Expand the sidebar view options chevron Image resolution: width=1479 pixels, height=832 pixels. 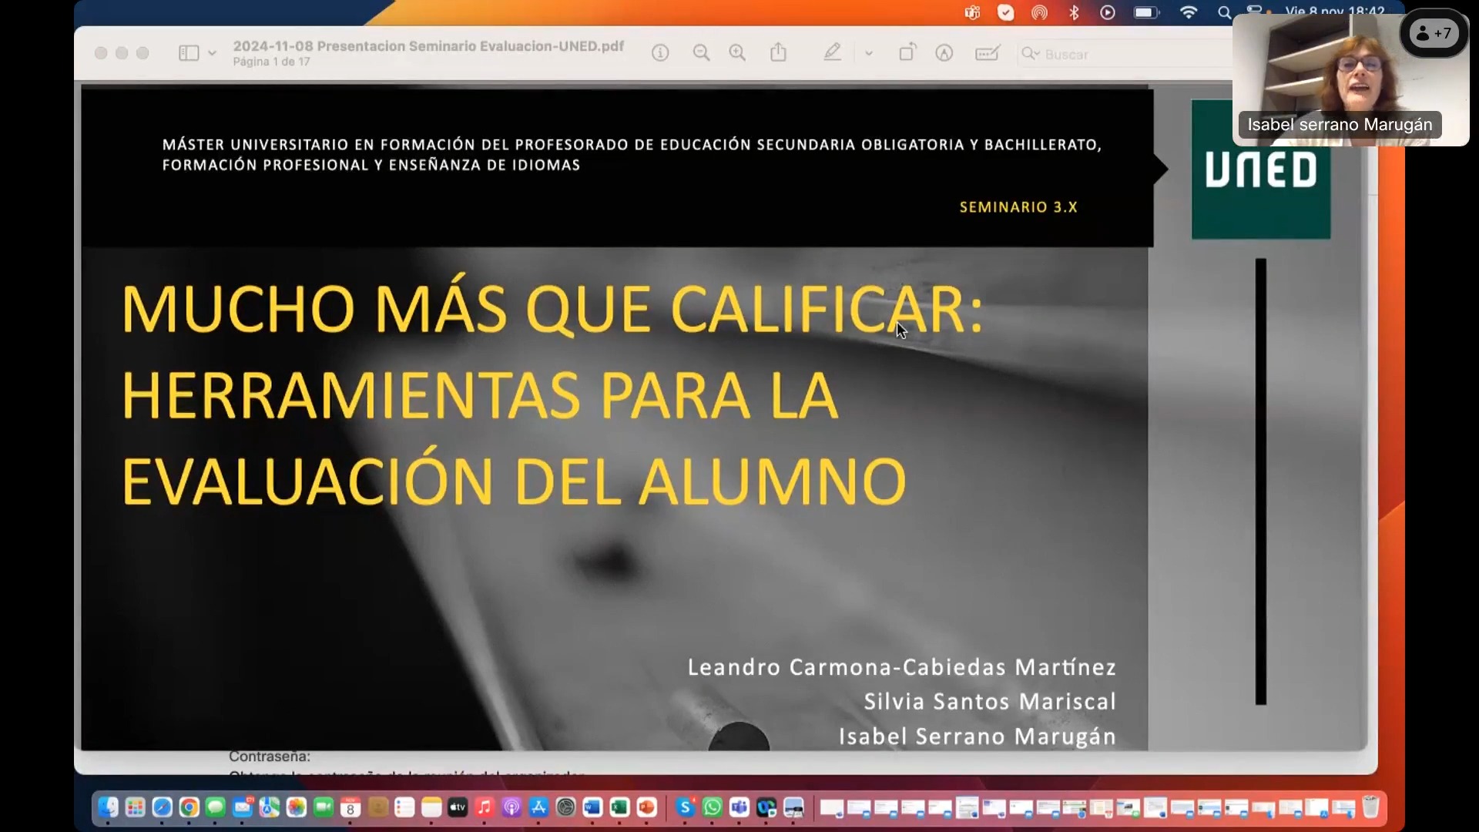(x=212, y=53)
